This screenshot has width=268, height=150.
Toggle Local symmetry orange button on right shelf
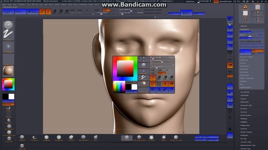click(230, 65)
